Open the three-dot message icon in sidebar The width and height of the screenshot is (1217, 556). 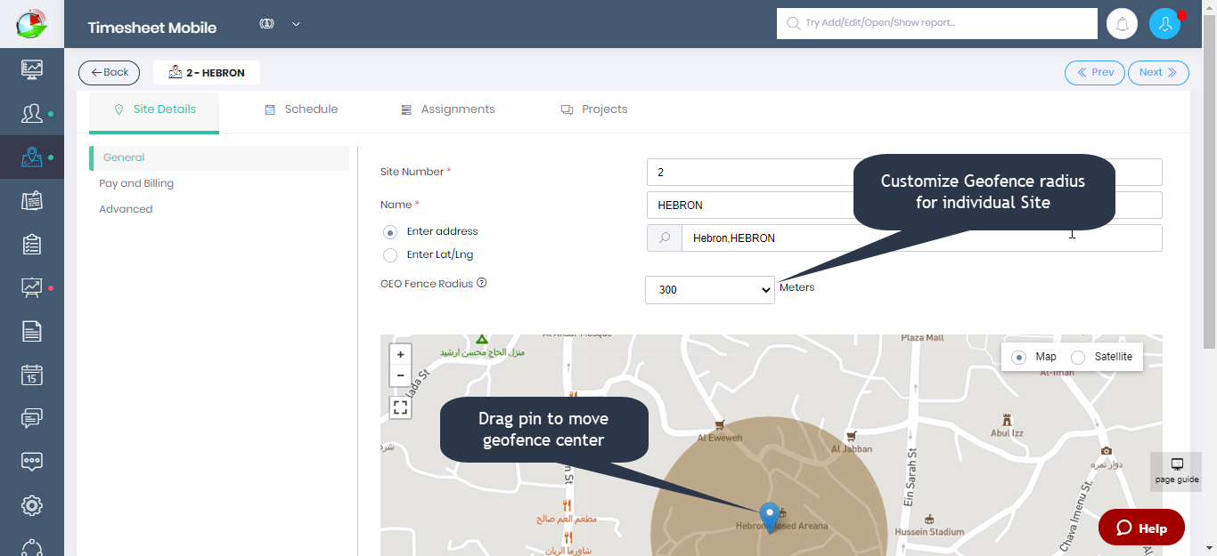32,462
